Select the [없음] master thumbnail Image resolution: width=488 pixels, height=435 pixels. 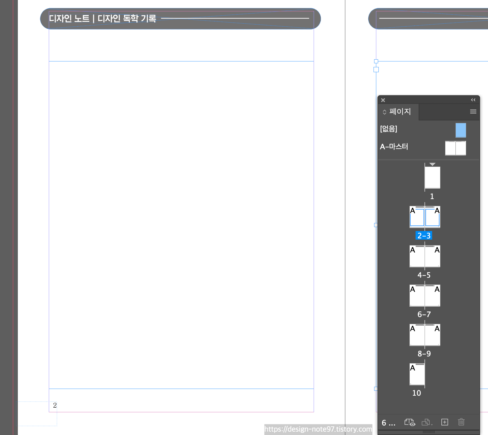click(x=460, y=130)
